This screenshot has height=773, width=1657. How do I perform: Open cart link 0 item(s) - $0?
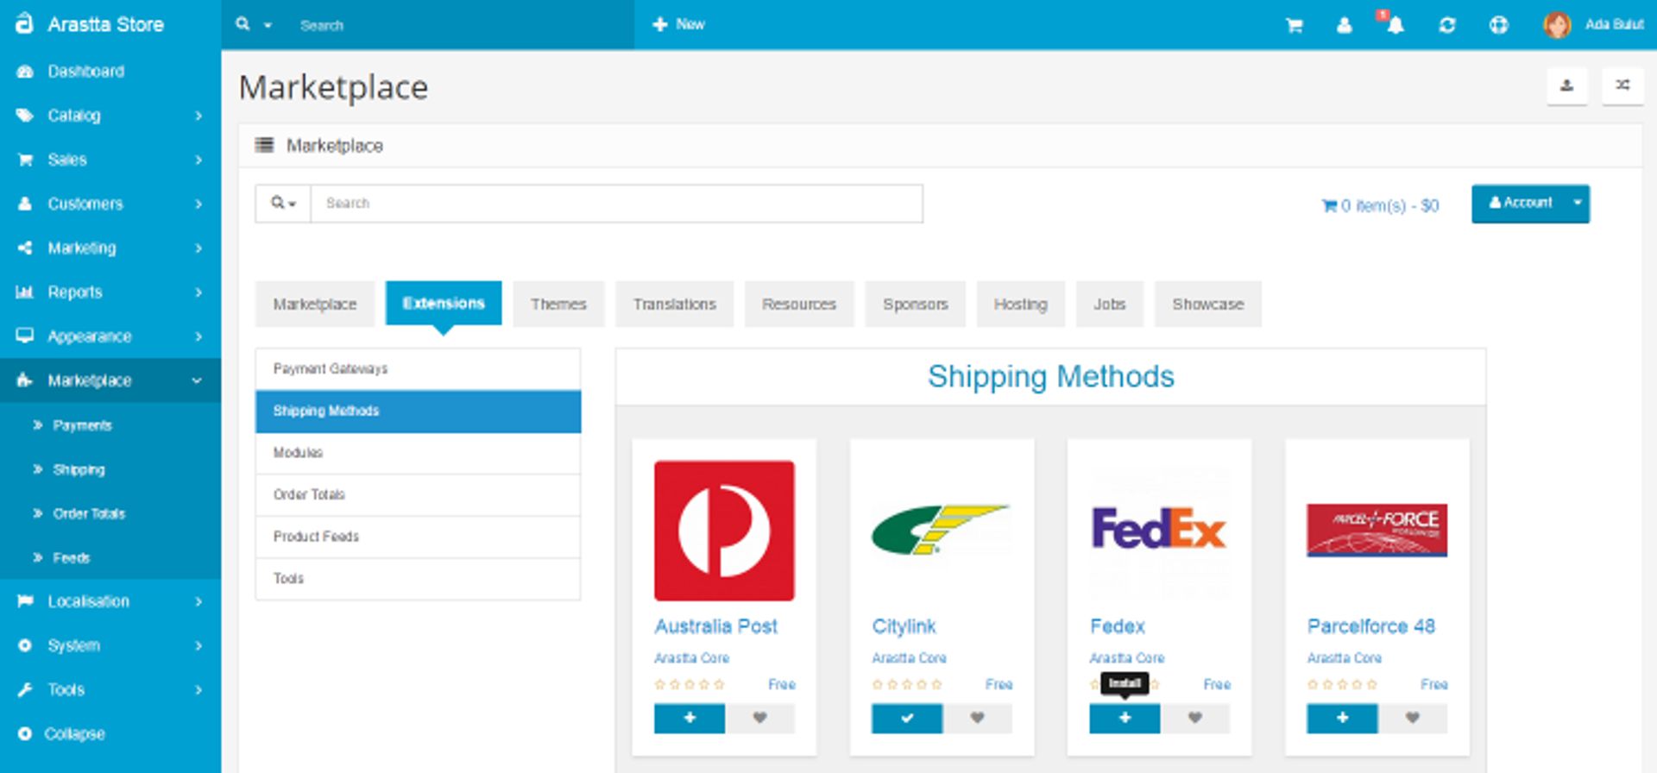pos(1380,205)
